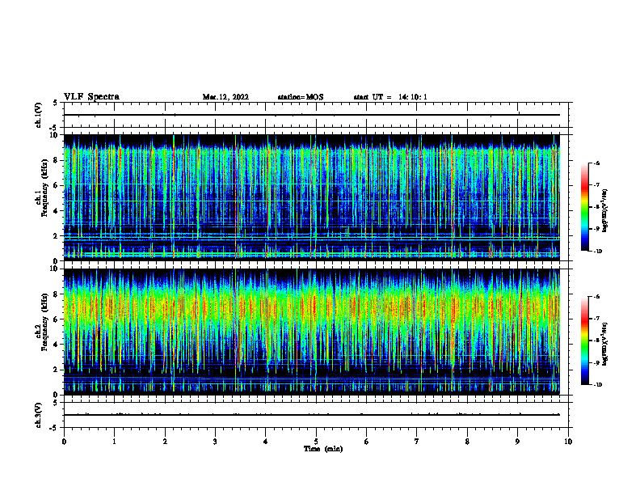Click the log(PSD) label beside ch.2 color bar
Image resolution: width=640 pixels, height=495 pixels.
pos(605,344)
